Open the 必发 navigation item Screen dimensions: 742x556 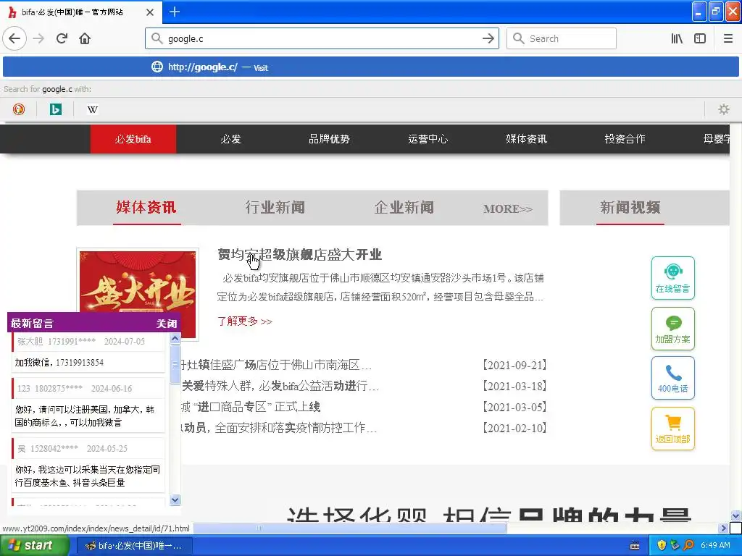click(231, 139)
